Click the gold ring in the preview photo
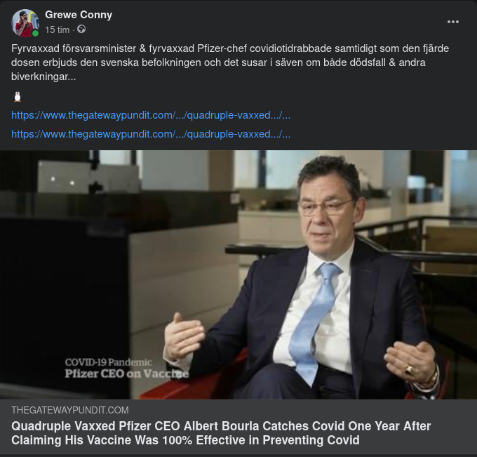 point(408,370)
